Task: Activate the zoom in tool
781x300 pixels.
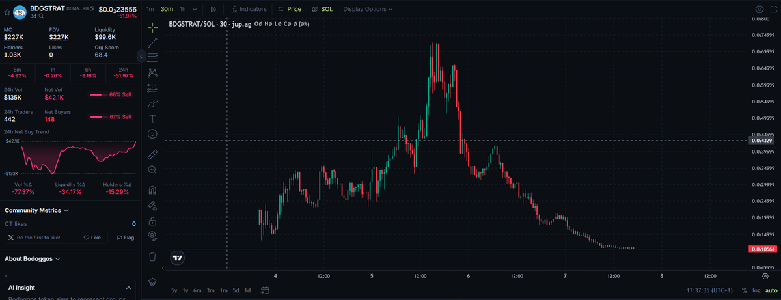Action: [x=152, y=170]
